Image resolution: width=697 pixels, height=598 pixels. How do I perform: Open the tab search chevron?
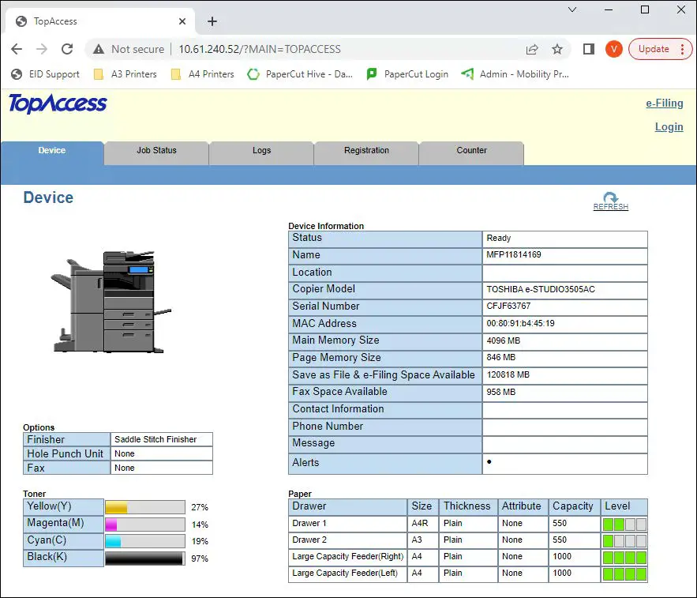pos(571,10)
